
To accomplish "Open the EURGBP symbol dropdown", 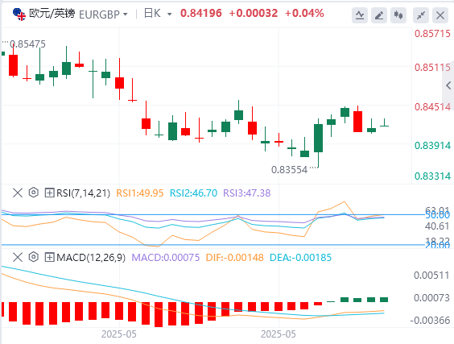I will tap(103, 15).
